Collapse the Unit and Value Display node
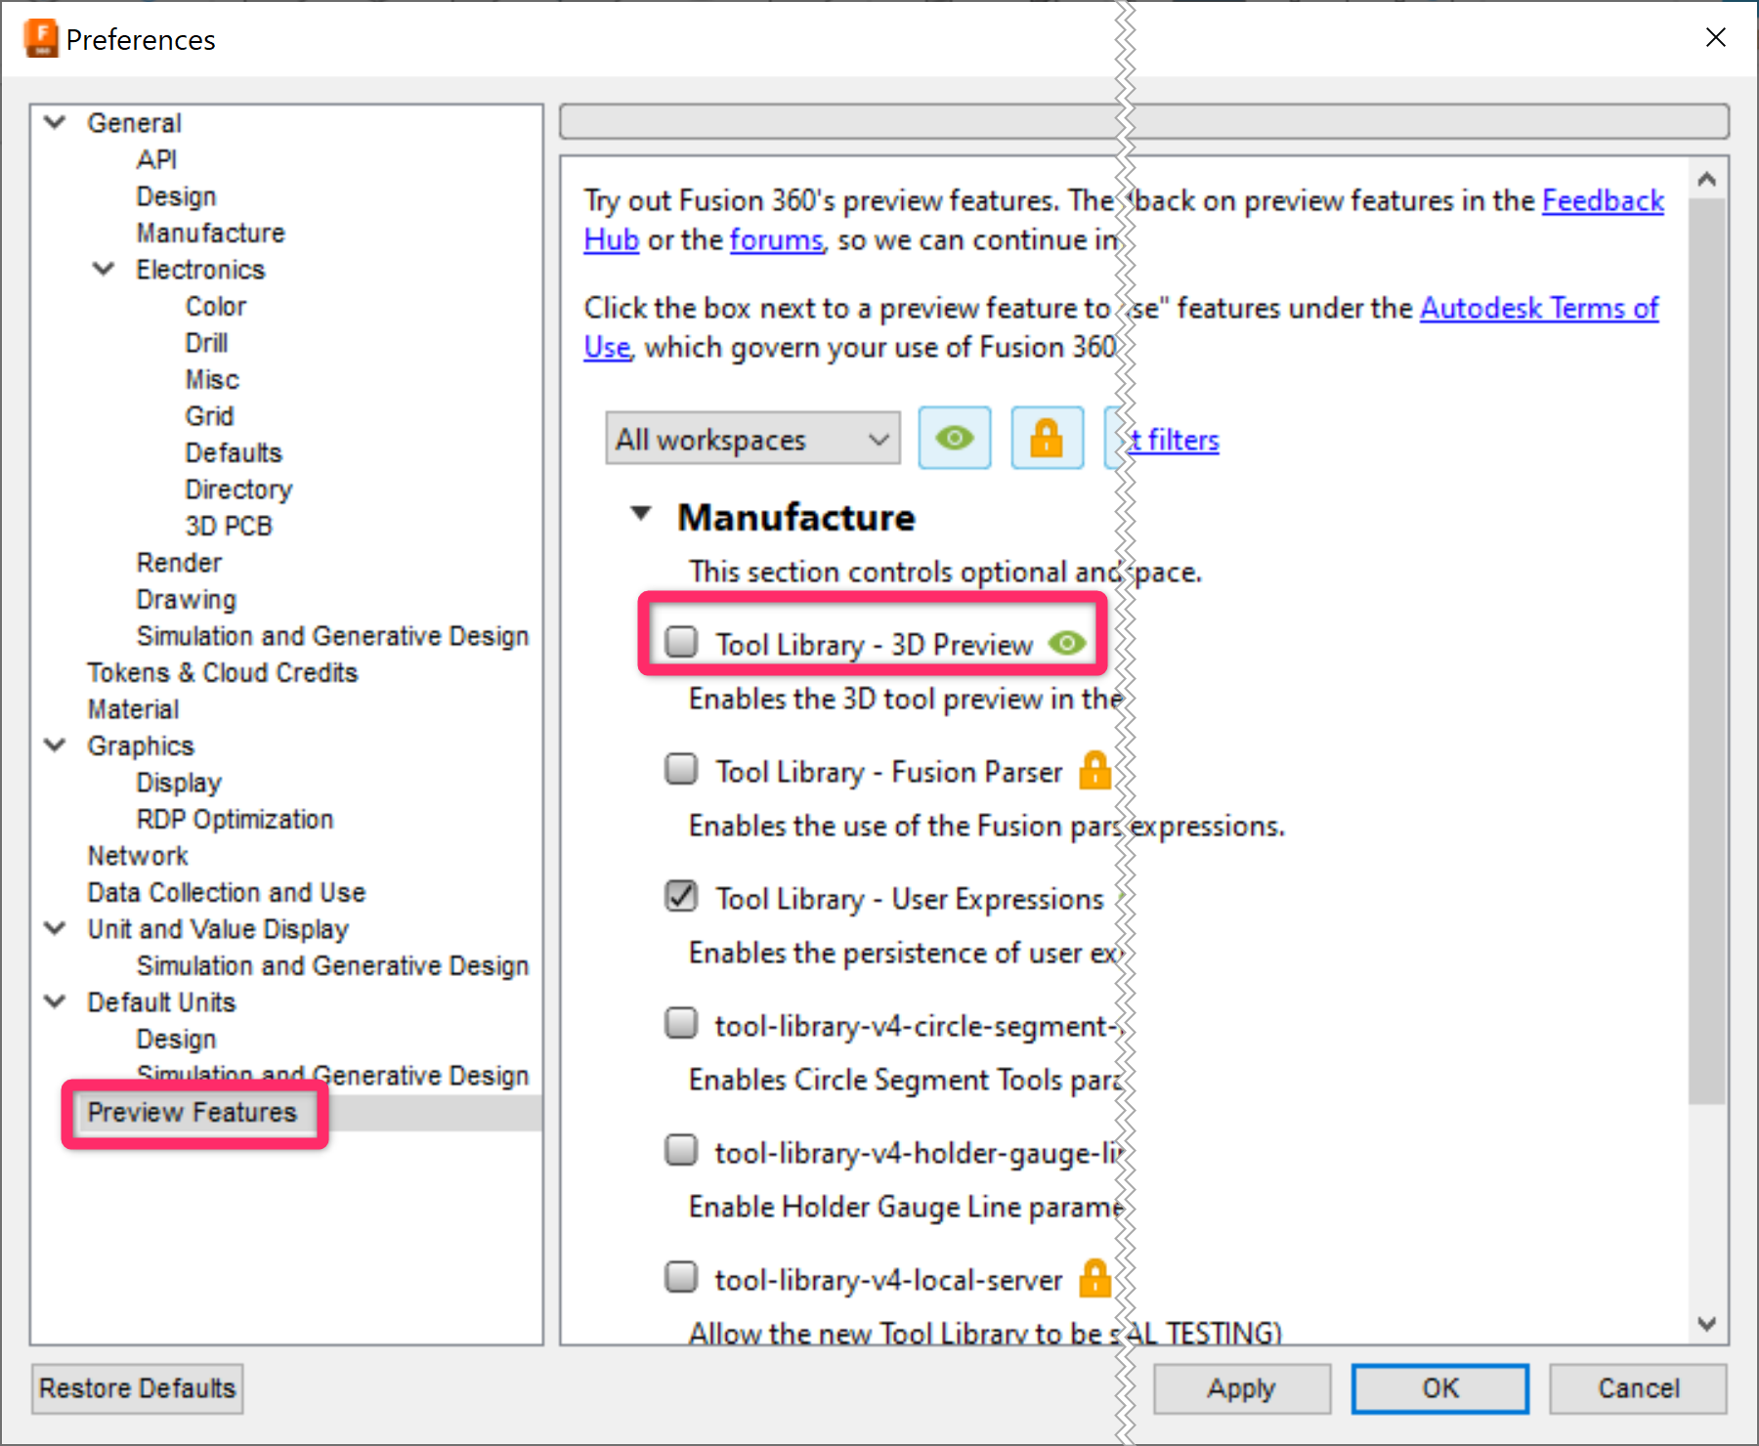 click(x=56, y=929)
